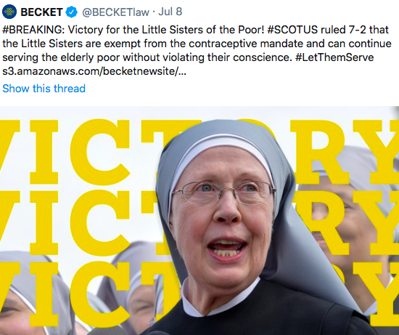
Task: Click the blue verified badge
Action: (x=72, y=12)
